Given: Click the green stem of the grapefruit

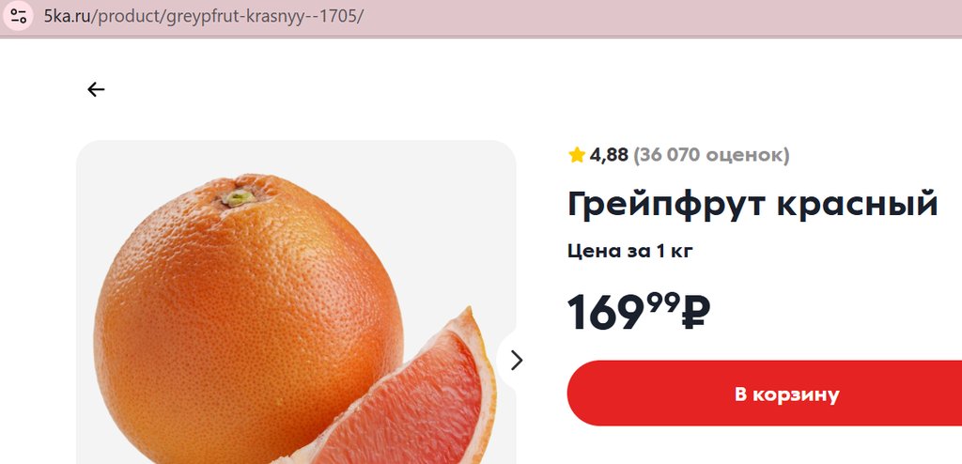Looking at the screenshot, I should pyautogui.click(x=238, y=197).
